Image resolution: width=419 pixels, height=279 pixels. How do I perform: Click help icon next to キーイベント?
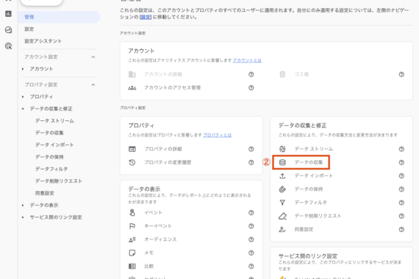point(251,226)
